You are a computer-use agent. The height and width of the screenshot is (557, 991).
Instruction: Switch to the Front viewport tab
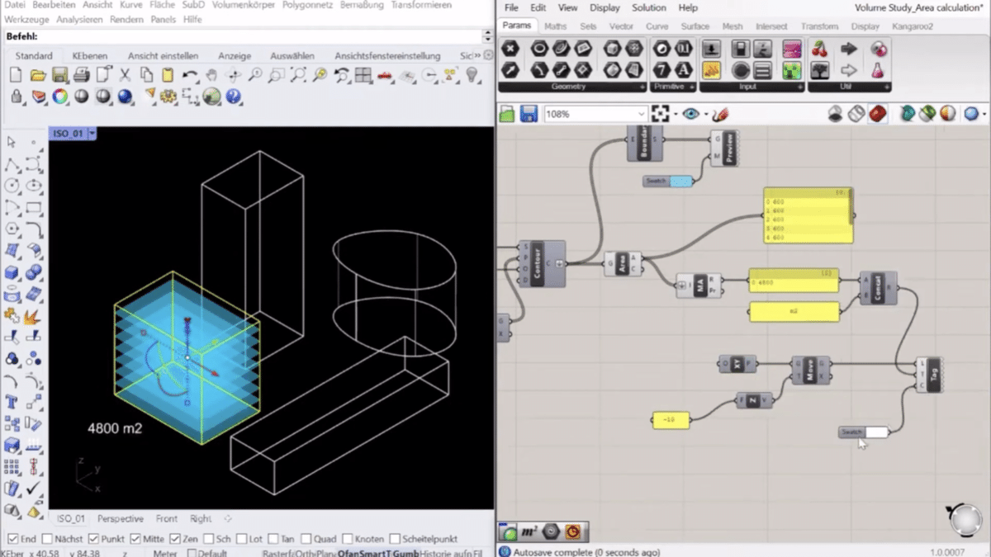click(167, 519)
